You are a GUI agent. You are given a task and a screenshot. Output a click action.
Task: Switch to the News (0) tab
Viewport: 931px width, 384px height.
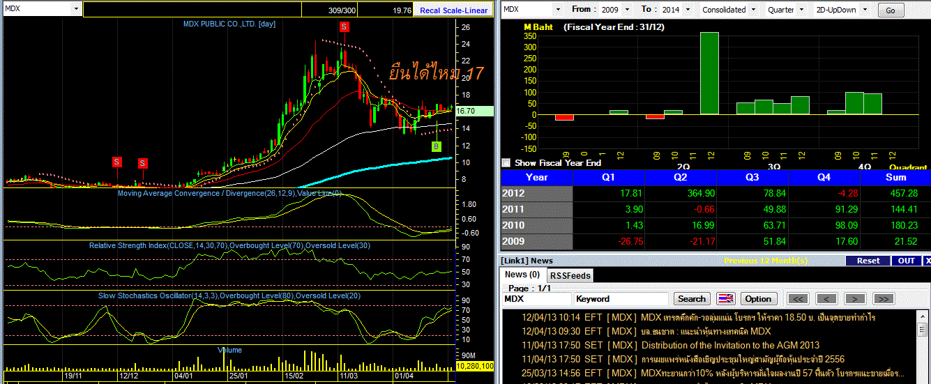coord(522,275)
